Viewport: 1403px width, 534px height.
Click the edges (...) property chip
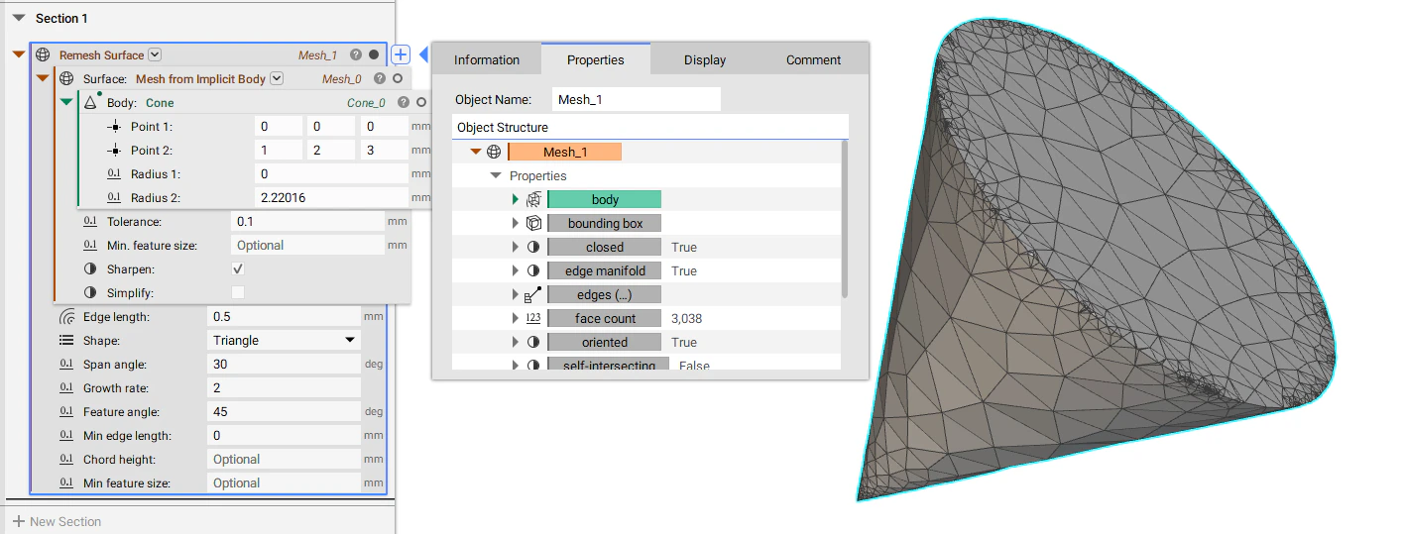click(605, 294)
